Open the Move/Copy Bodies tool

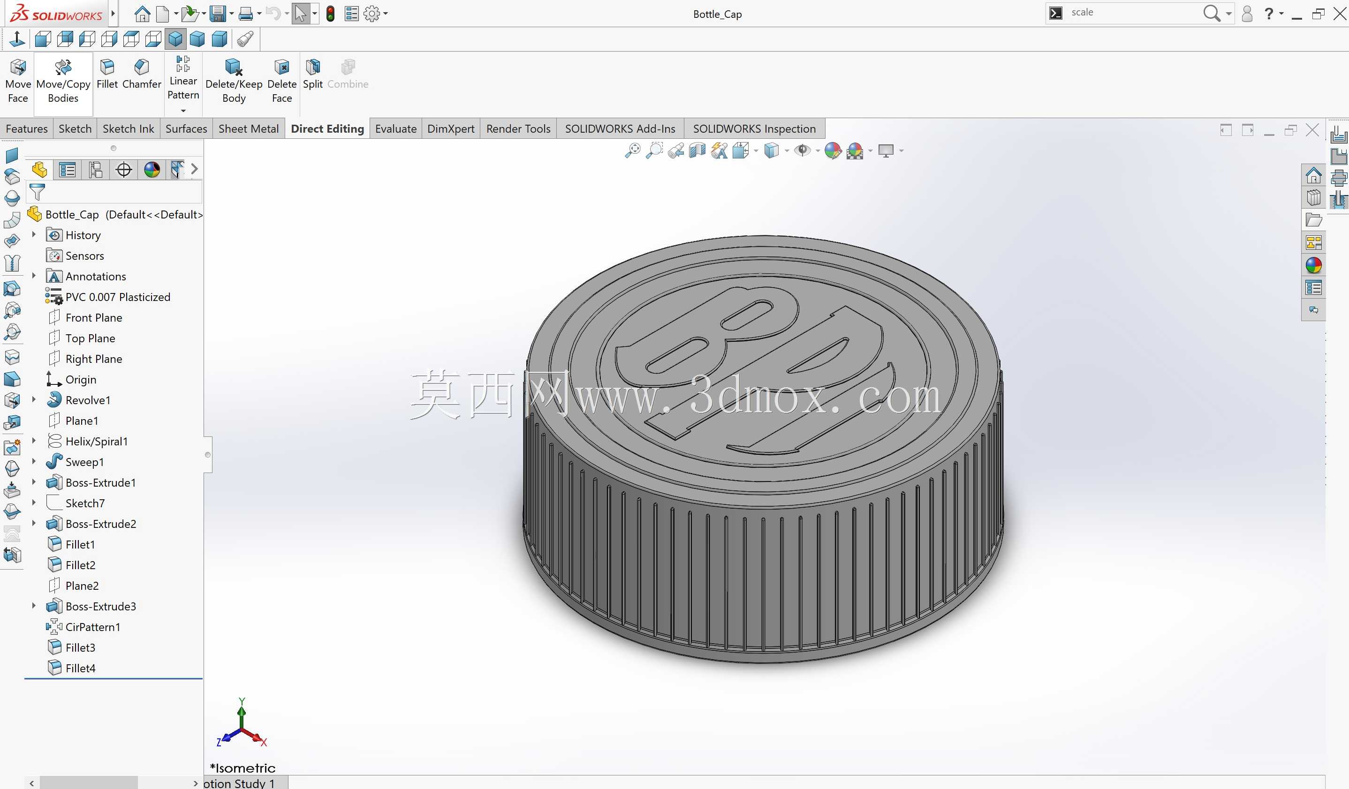click(x=63, y=81)
